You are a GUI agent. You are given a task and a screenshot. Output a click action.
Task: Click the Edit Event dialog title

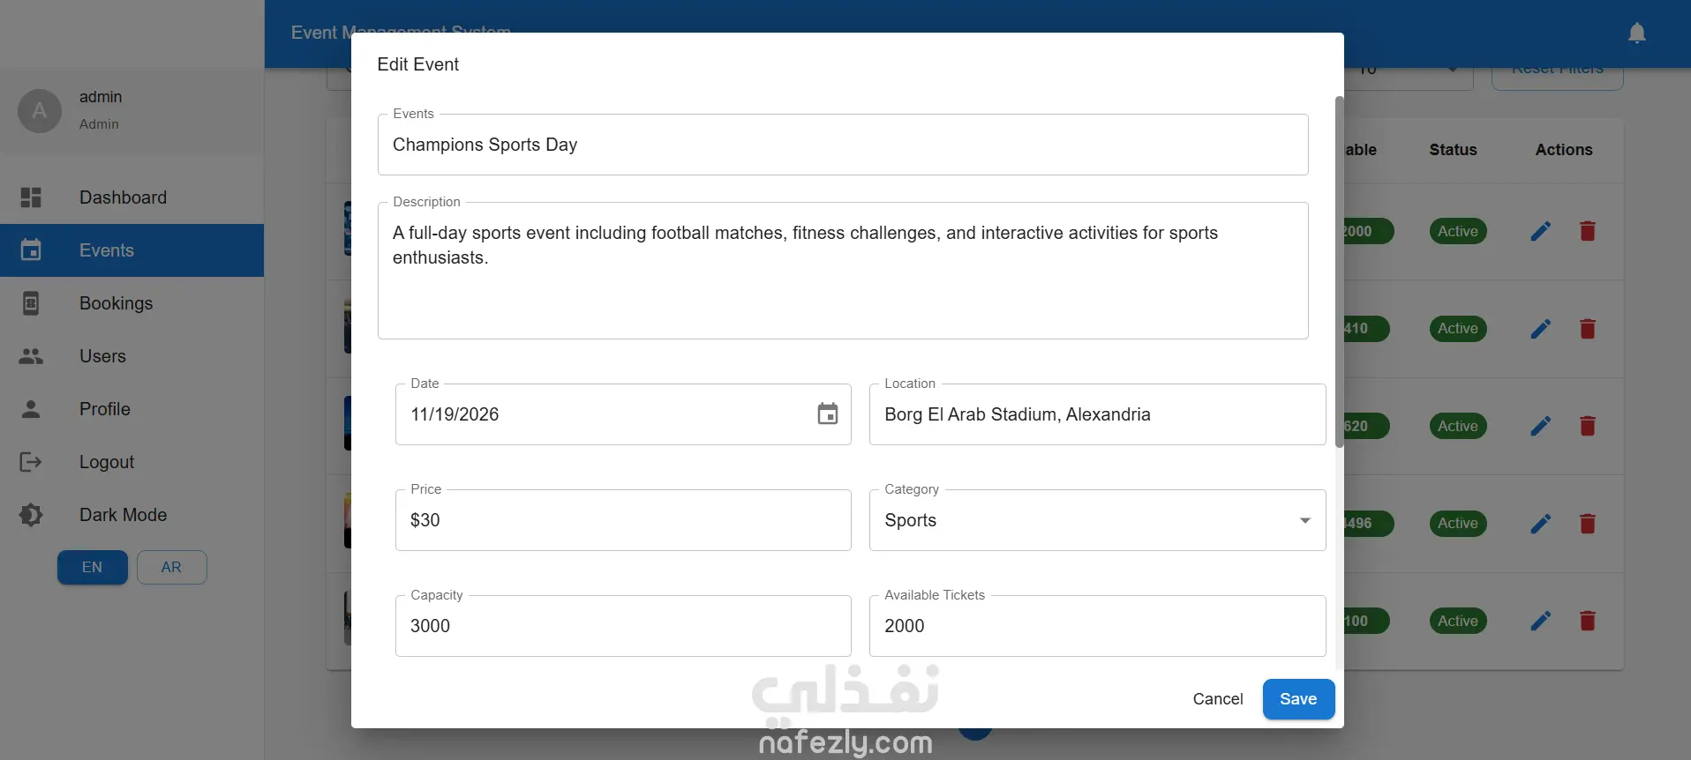point(418,64)
